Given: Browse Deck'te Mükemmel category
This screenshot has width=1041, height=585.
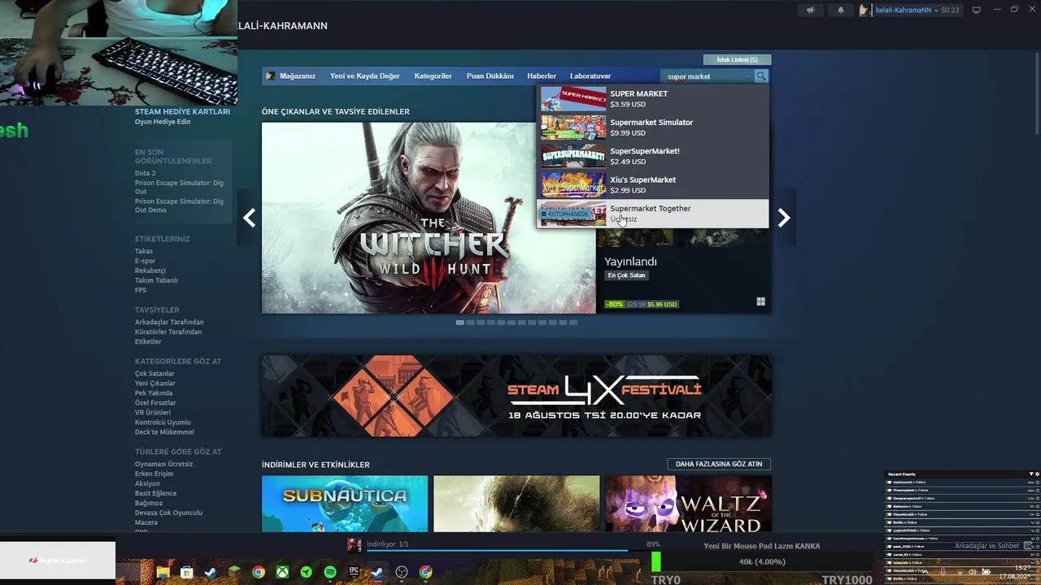Looking at the screenshot, I should coord(164,432).
